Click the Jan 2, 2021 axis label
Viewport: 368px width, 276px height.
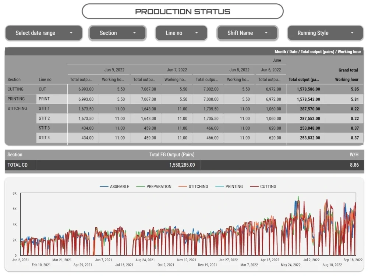click(20, 260)
